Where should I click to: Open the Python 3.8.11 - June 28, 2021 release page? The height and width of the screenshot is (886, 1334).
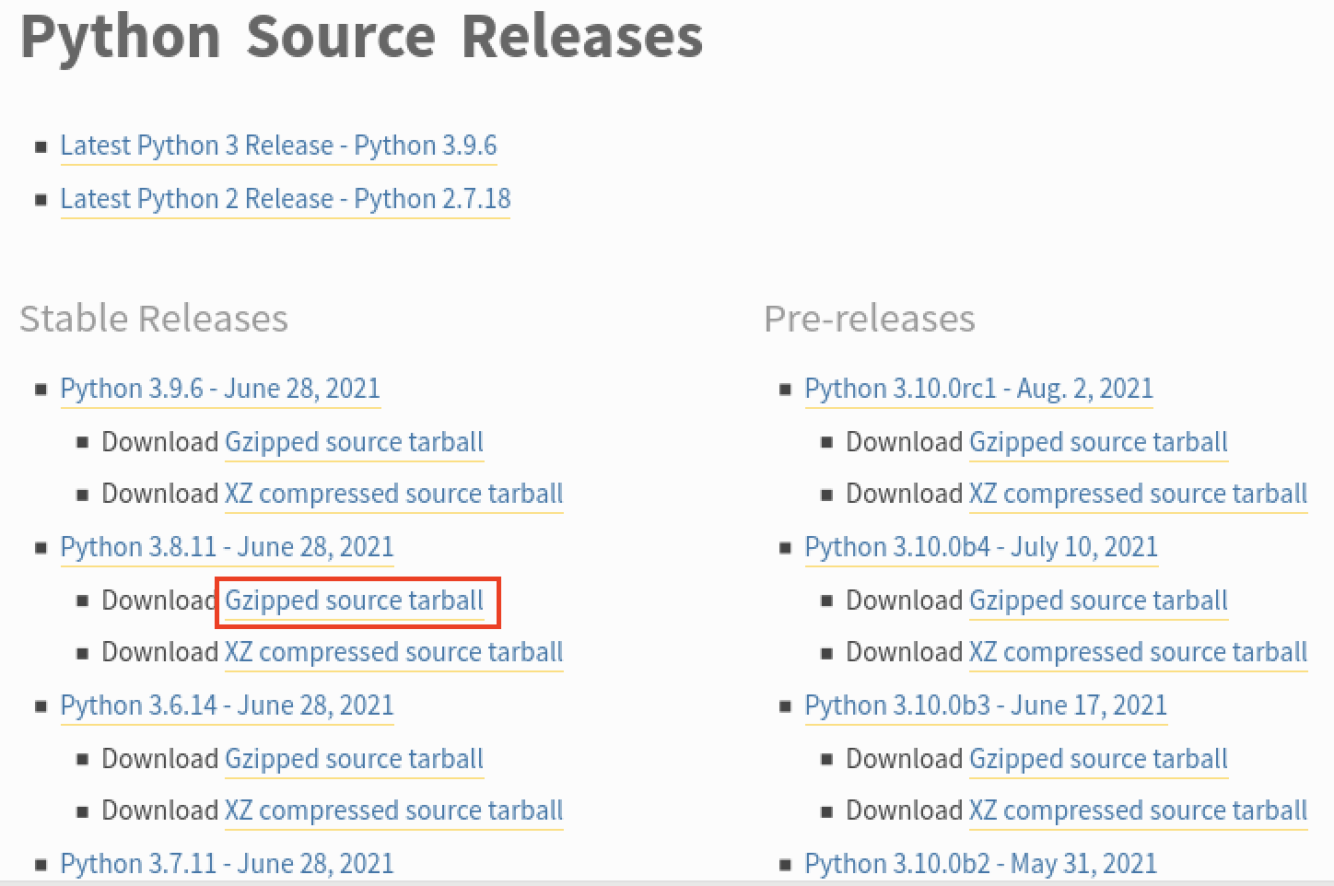pos(227,547)
